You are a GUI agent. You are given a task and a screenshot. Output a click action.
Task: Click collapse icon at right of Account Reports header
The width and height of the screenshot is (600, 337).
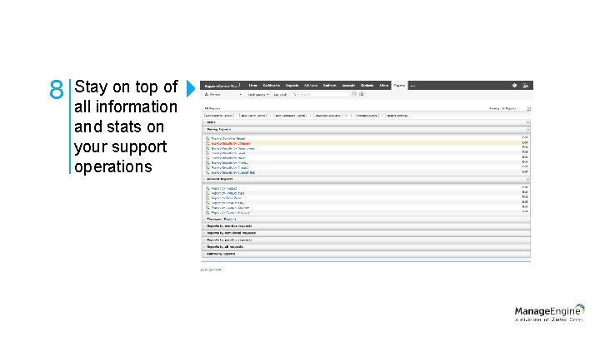point(528,179)
